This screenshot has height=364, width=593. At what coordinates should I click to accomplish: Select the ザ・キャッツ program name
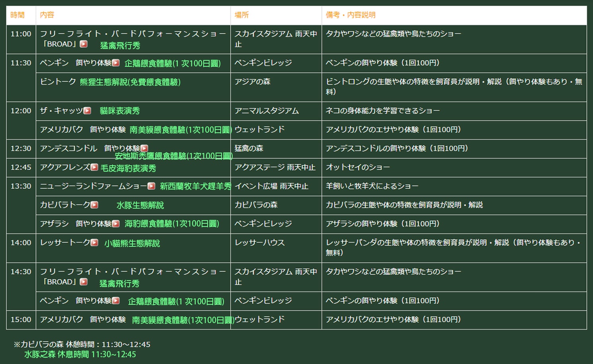(x=61, y=111)
